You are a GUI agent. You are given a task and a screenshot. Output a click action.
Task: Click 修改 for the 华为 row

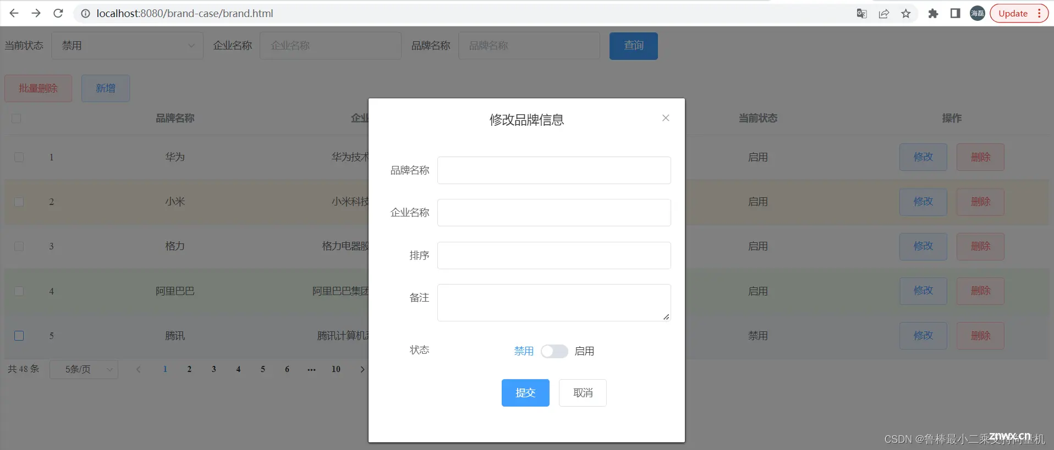(x=923, y=157)
